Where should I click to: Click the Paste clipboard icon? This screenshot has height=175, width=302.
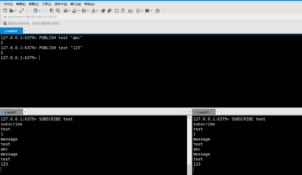tap(52, 11)
